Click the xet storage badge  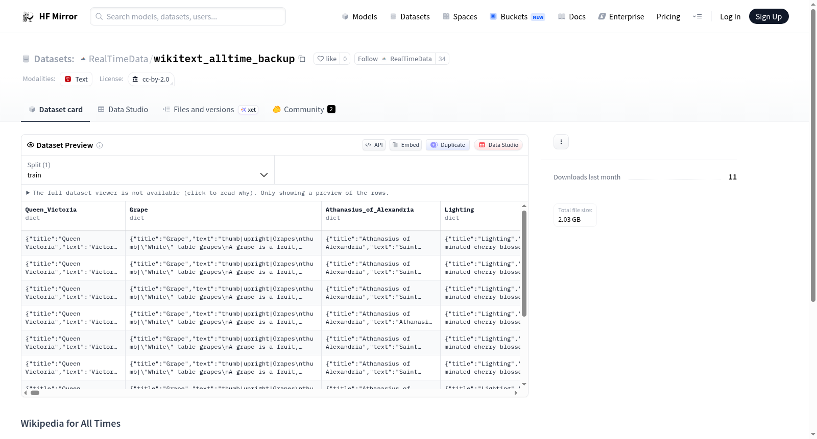[x=249, y=110]
